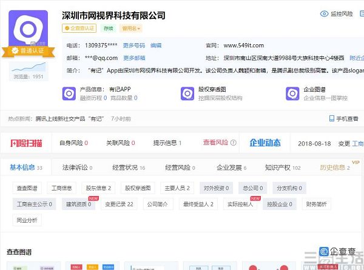The image size is (364, 270).
Task: Open the 股权穿透图 icon in the info row
Action: (x=187, y=93)
